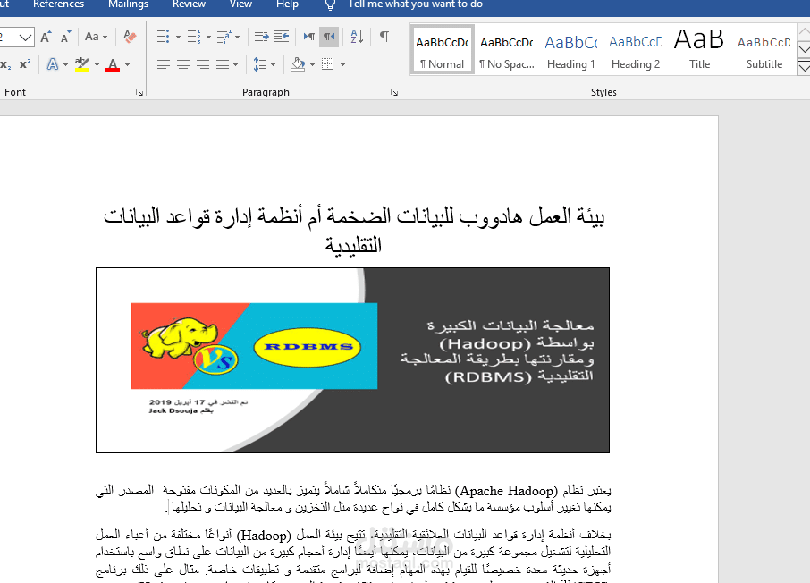Open the font size dropdown

tap(25, 38)
